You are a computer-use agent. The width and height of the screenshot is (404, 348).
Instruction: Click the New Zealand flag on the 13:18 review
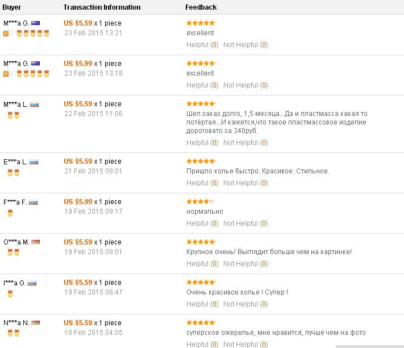tap(35, 64)
